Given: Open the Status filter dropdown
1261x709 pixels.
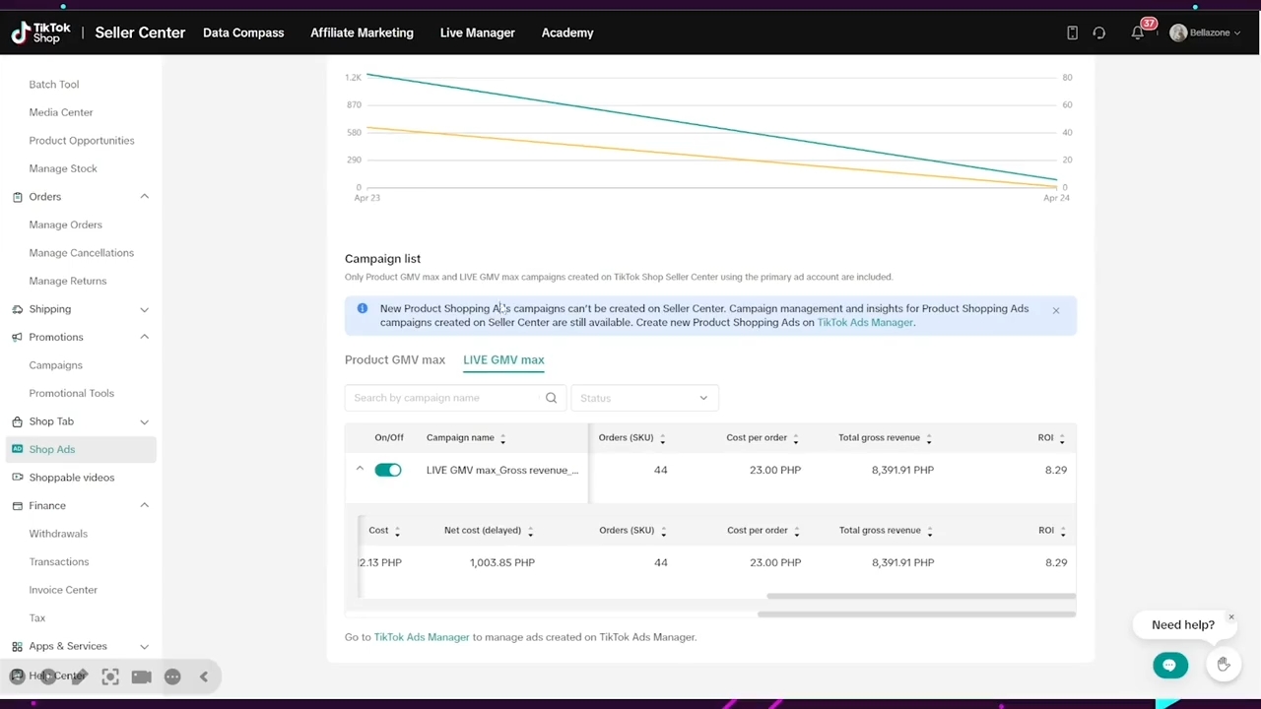Looking at the screenshot, I should (644, 398).
